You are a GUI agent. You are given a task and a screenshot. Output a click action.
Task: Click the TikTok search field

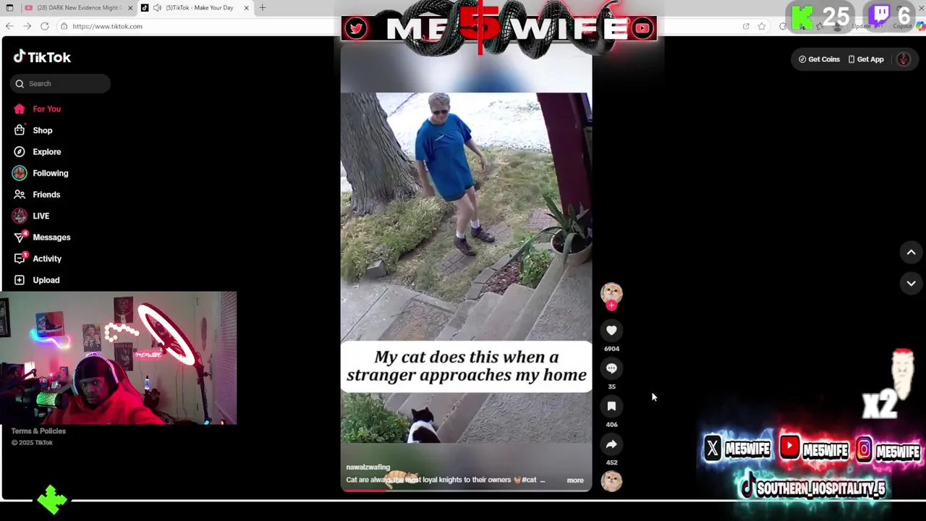point(61,83)
